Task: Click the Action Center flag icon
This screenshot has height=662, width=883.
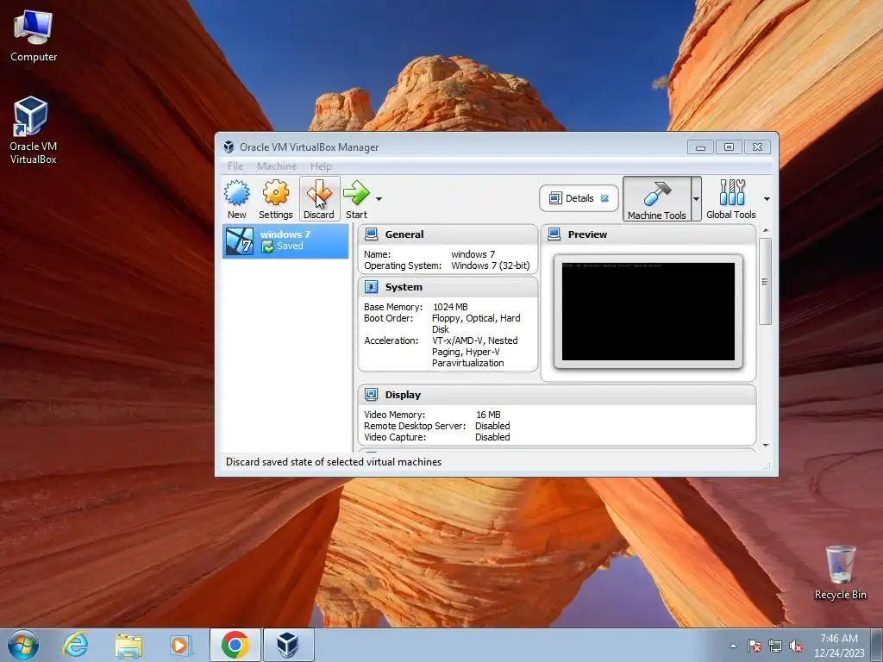Action: (754, 646)
